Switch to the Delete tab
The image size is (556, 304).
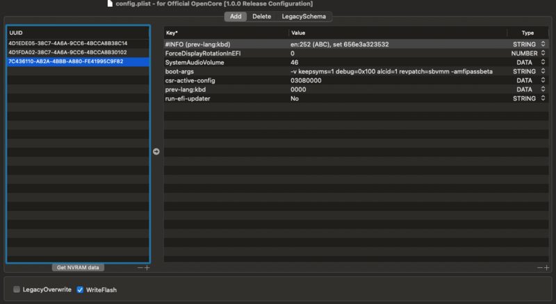[261, 16]
